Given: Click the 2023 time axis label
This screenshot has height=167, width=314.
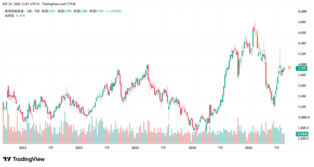Looking at the screenshot, I should (x=79, y=148).
